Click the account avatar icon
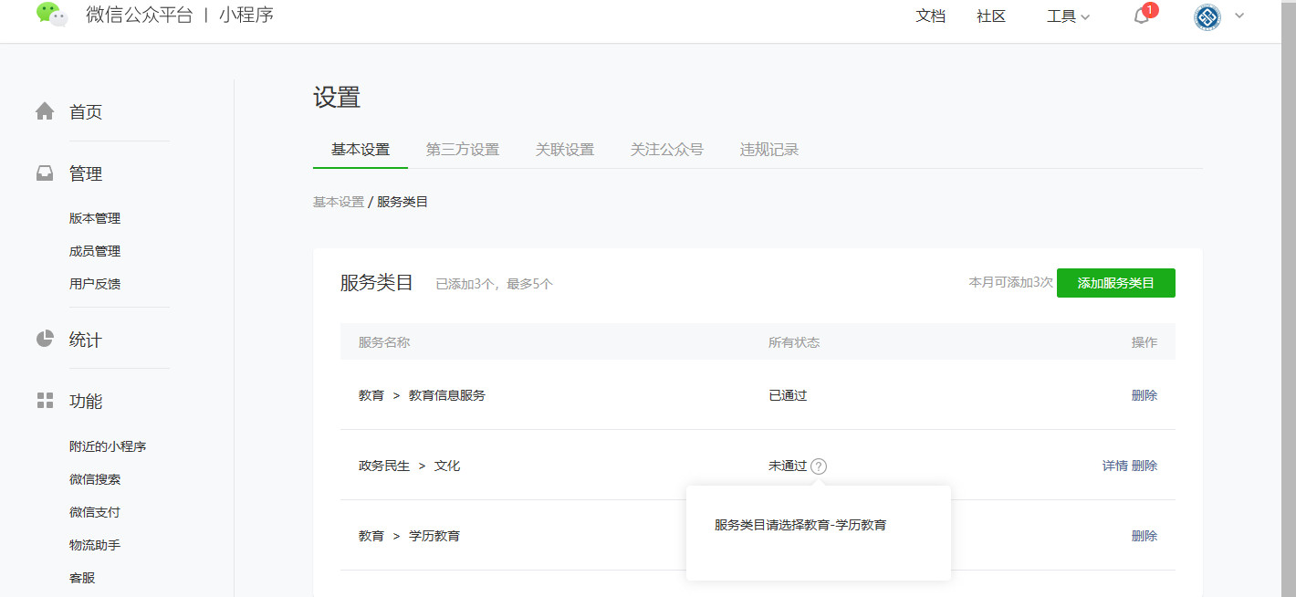This screenshot has height=597, width=1296. [1207, 16]
